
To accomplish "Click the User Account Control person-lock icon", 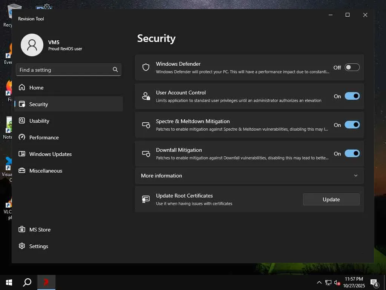I will coord(146,96).
